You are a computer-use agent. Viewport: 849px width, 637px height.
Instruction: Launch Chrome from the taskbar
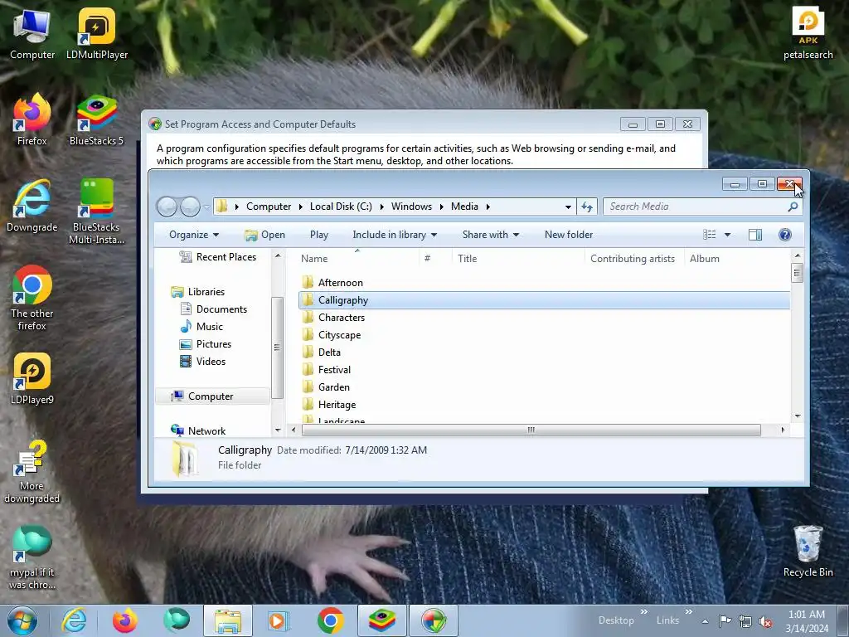click(x=330, y=620)
